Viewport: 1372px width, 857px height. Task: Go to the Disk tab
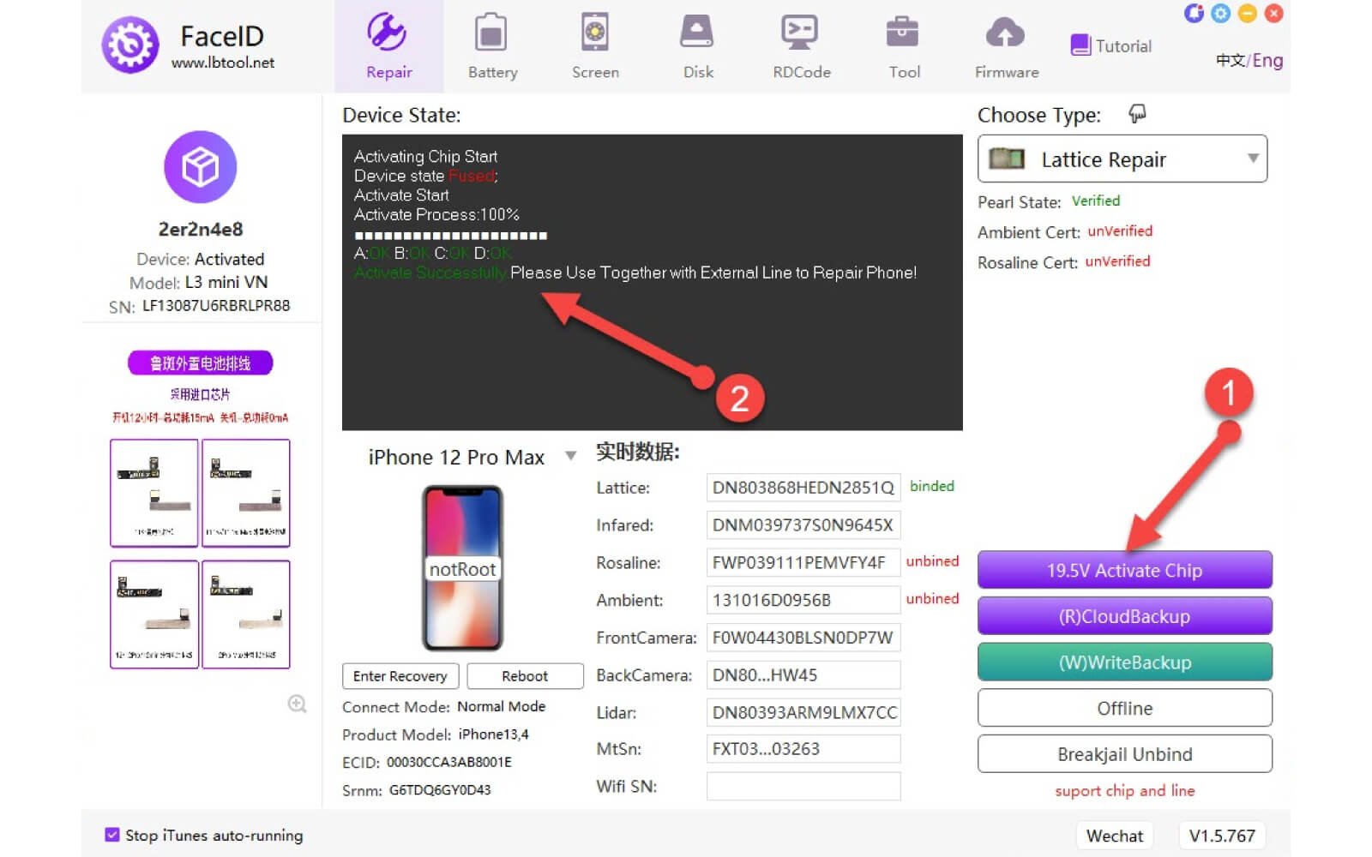pos(697,46)
